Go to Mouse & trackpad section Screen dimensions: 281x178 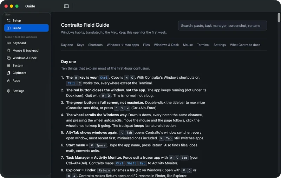click(26, 51)
